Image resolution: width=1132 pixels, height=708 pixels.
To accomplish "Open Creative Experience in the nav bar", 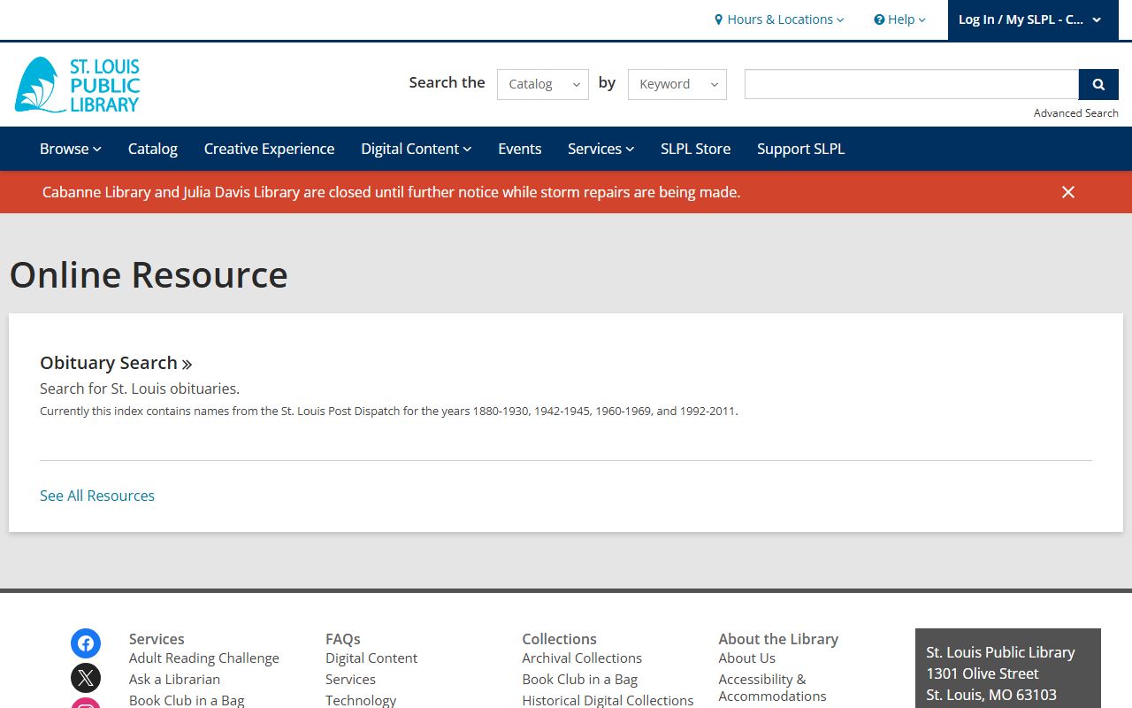I will coord(269,149).
